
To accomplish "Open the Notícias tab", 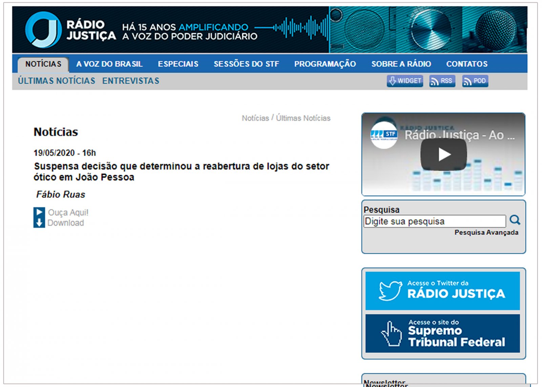I will [x=43, y=64].
